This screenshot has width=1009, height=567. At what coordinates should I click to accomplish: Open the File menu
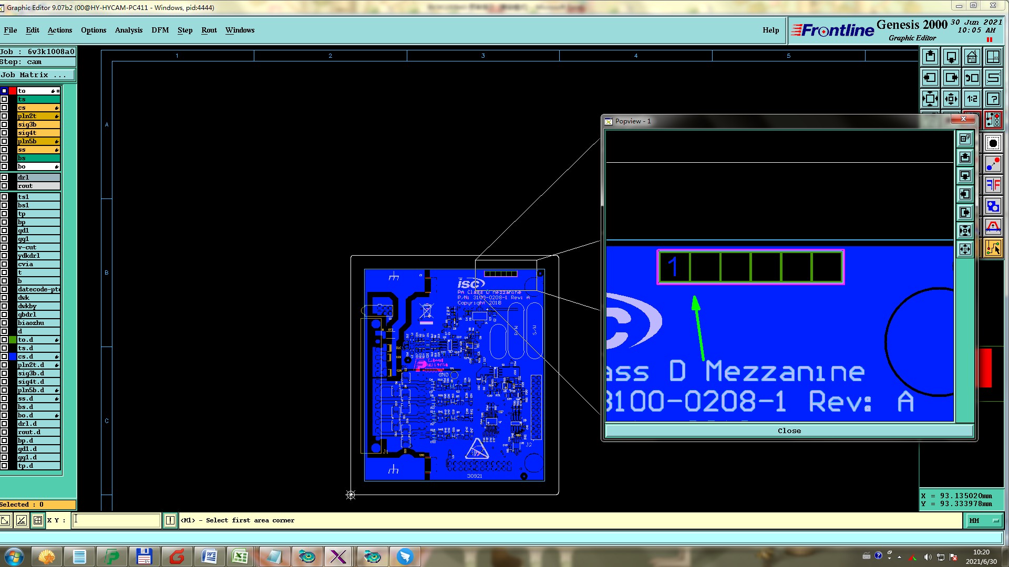pos(10,30)
